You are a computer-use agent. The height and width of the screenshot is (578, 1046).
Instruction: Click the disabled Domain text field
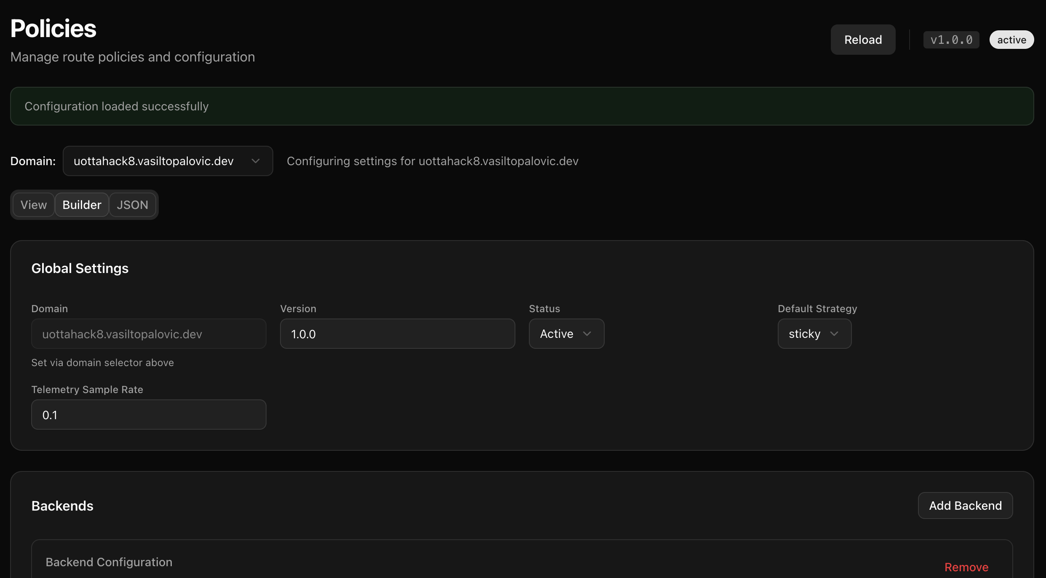pos(149,334)
